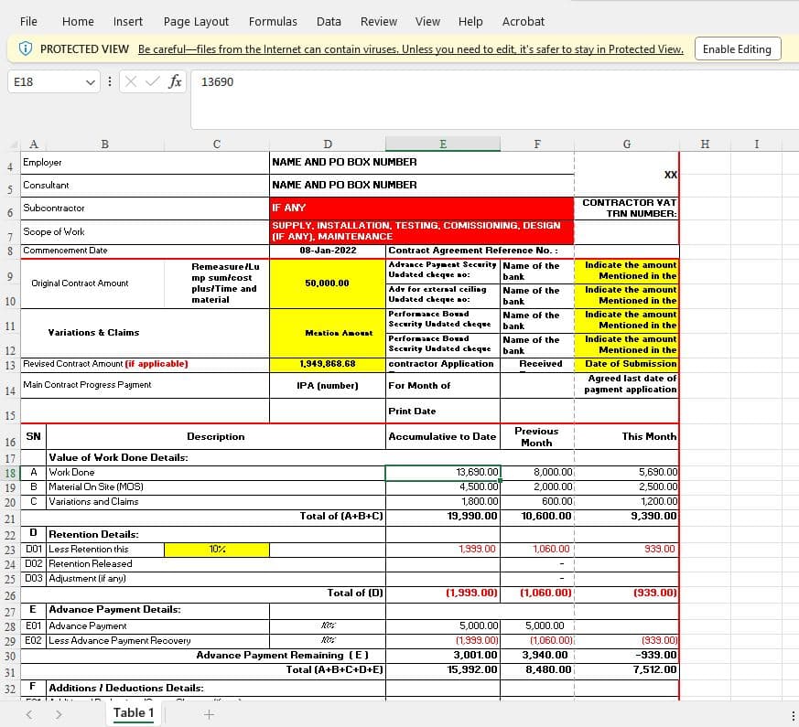Select column D header
This screenshot has height=727, width=799.
(328, 144)
